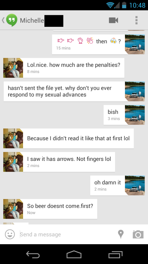Tap the lake photo avatar beside 'bish'
The height and width of the screenshot is (264, 148).
click(135, 115)
